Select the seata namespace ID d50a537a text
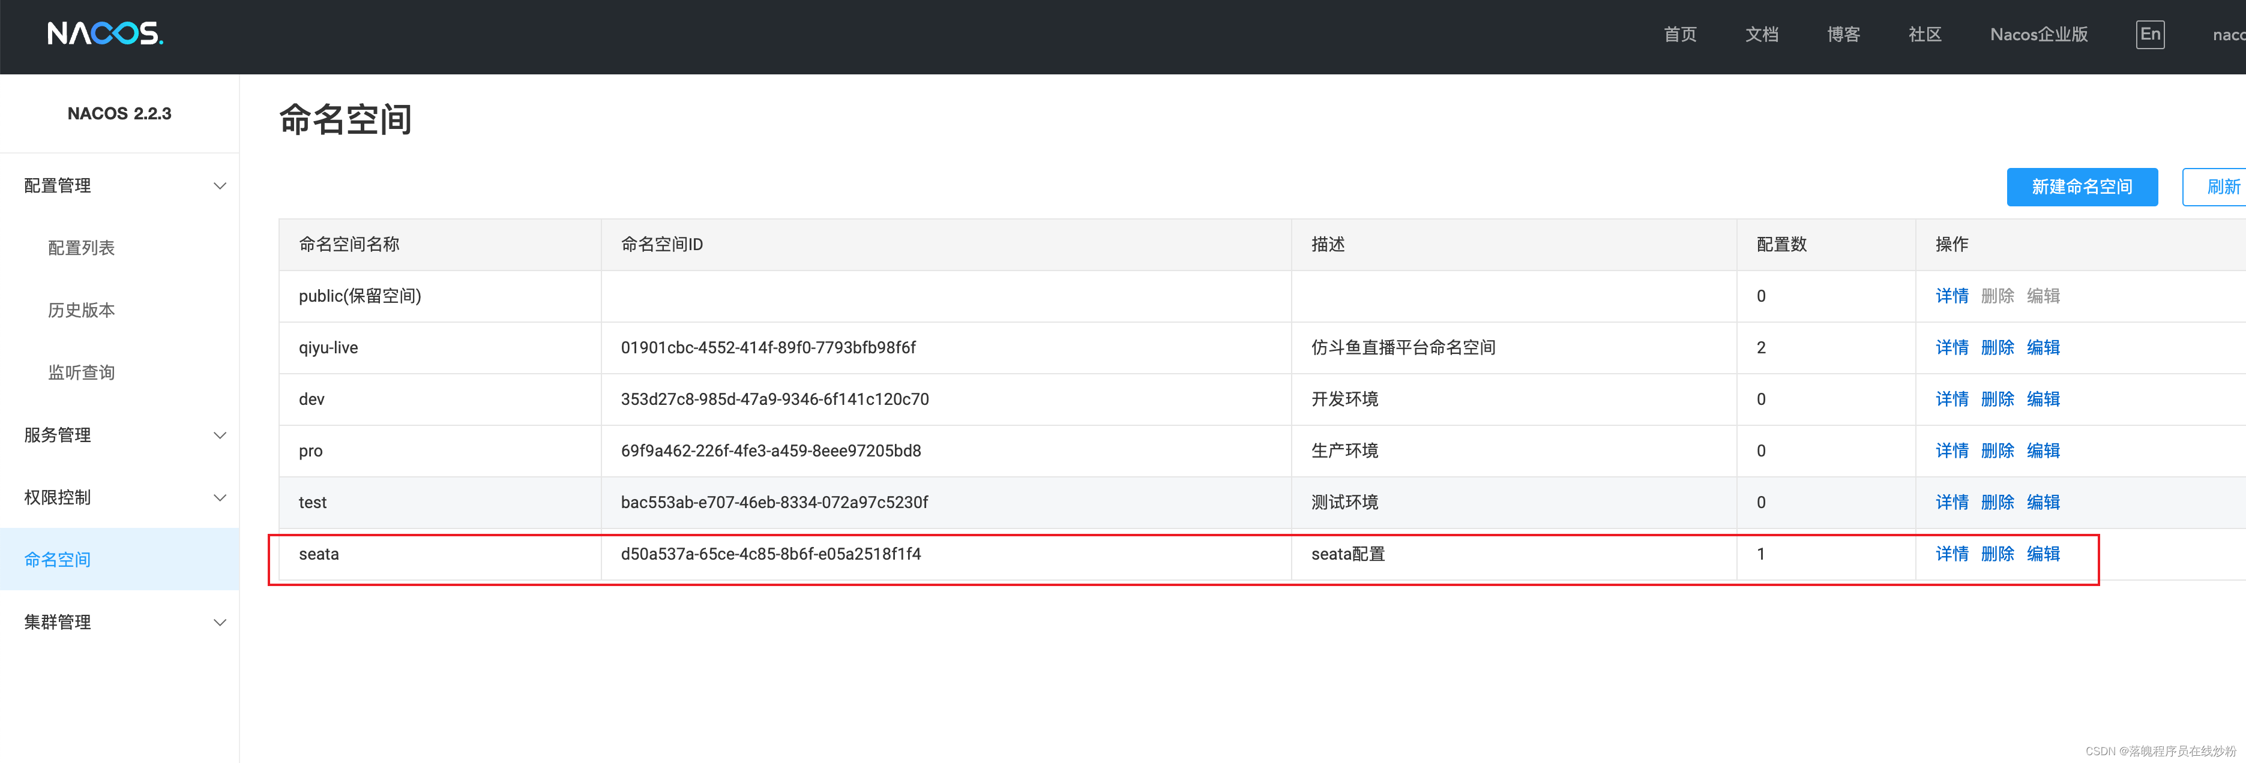 pos(771,554)
